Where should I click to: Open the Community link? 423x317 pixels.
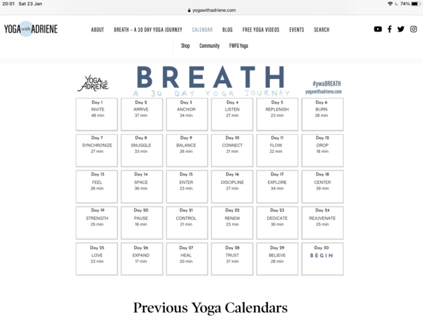tap(209, 46)
